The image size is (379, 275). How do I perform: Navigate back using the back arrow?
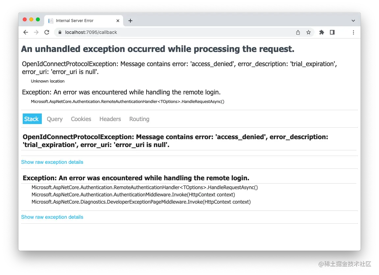(x=25, y=32)
